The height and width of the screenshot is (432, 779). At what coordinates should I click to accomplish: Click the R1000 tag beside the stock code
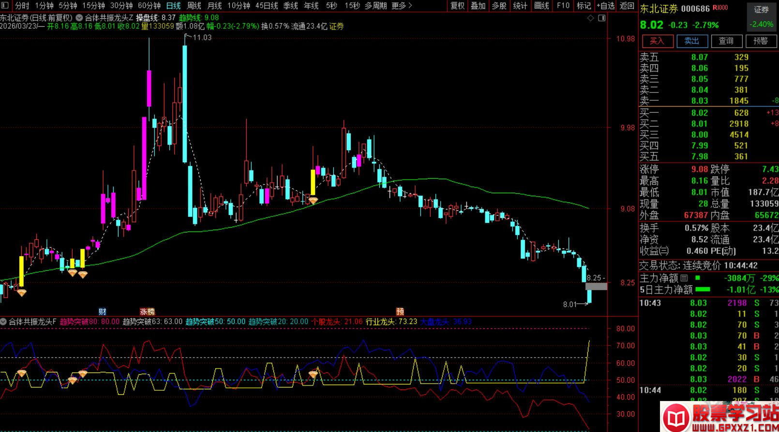click(720, 8)
